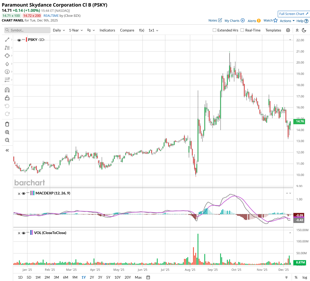Select the arrow marker tool
This screenshot has width=310, height=281.
(x=7, y=64)
